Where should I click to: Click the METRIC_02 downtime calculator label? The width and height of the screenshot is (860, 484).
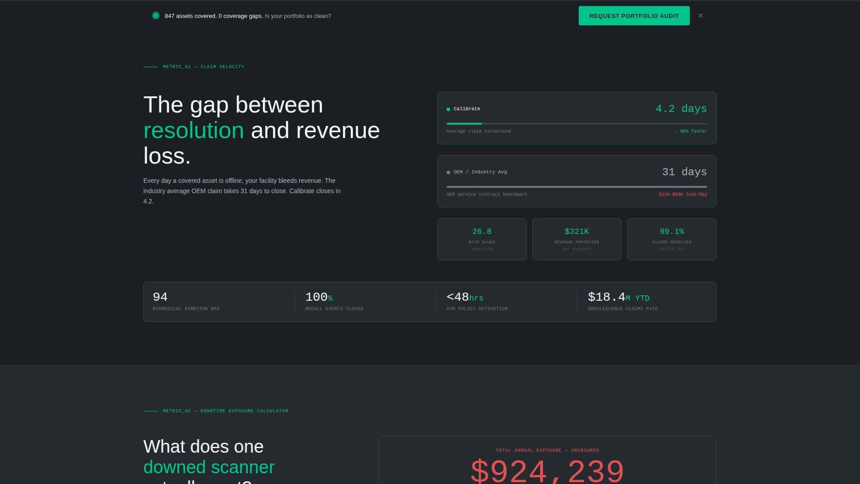[x=225, y=411]
